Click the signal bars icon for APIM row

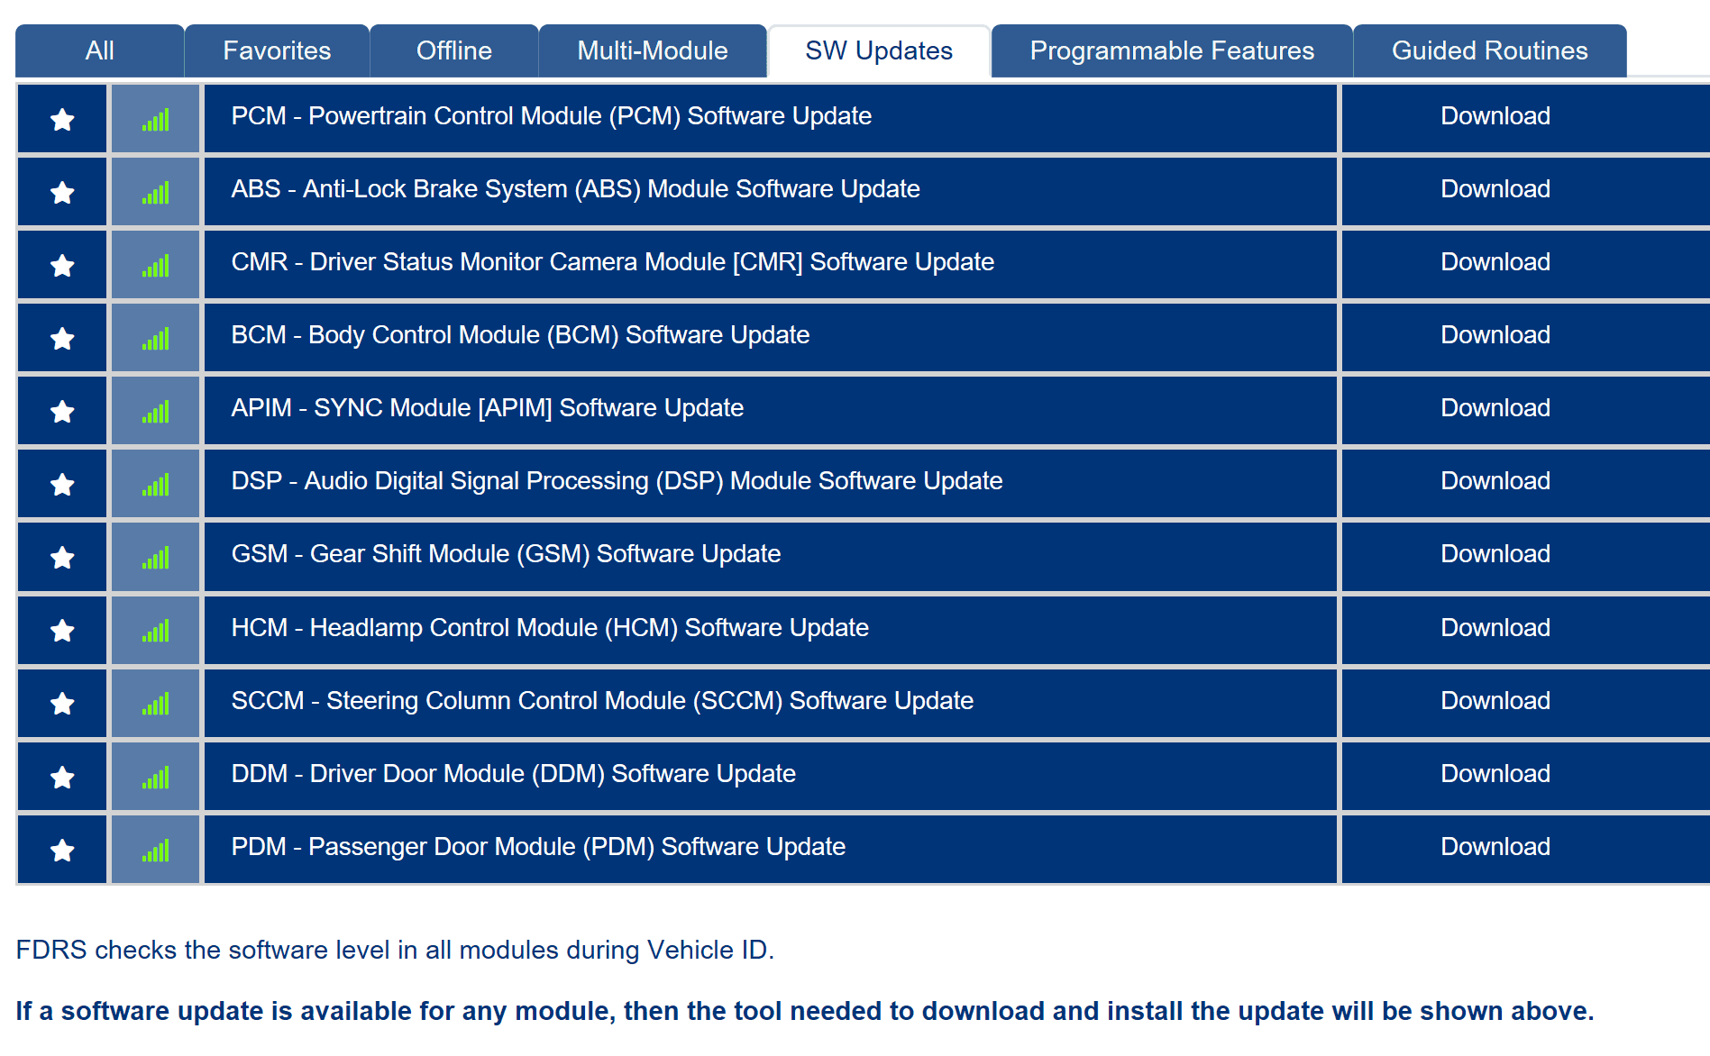(155, 412)
